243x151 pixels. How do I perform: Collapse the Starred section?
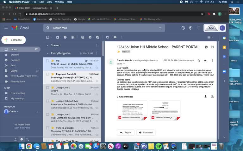(x=47, y=45)
